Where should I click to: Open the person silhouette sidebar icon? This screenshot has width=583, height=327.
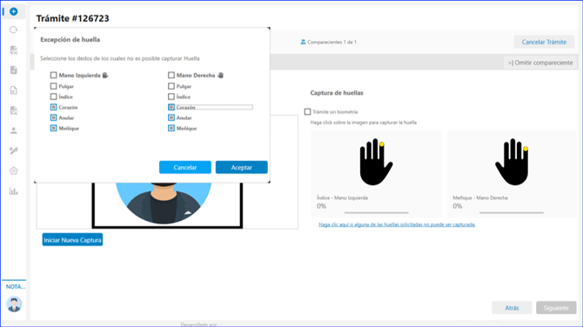point(14,130)
